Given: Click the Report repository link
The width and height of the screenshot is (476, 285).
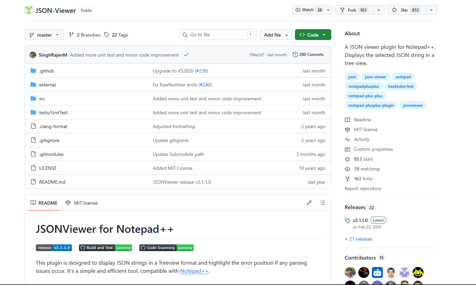Looking at the screenshot, I should (x=363, y=188).
